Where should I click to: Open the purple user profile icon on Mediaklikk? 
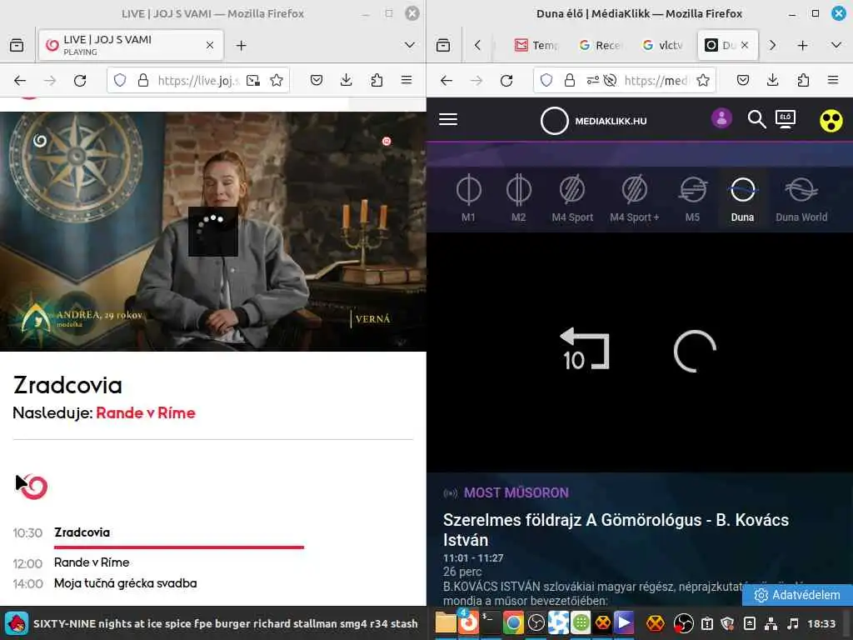[x=721, y=118]
